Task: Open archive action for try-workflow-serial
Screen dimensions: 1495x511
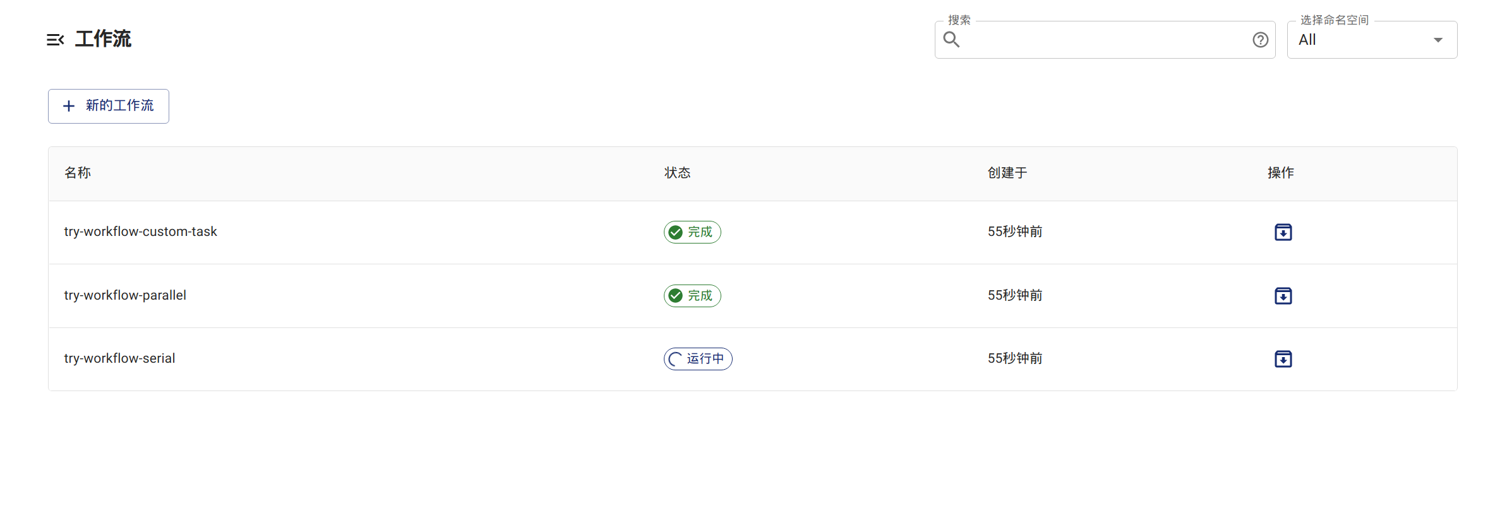Action: click(1283, 359)
